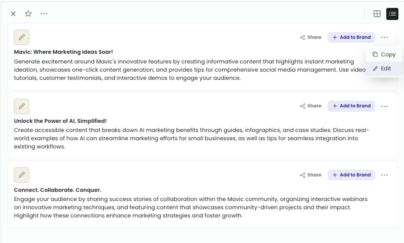Image resolution: width=404 pixels, height=243 pixels.
Task: Click the star favorite icon
Action: 28,14
